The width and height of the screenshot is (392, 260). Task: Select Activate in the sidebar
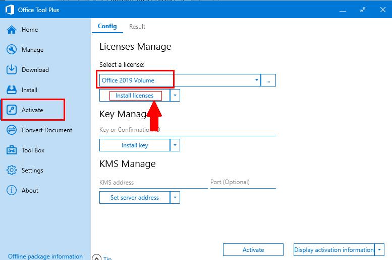click(x=32, y=110)
